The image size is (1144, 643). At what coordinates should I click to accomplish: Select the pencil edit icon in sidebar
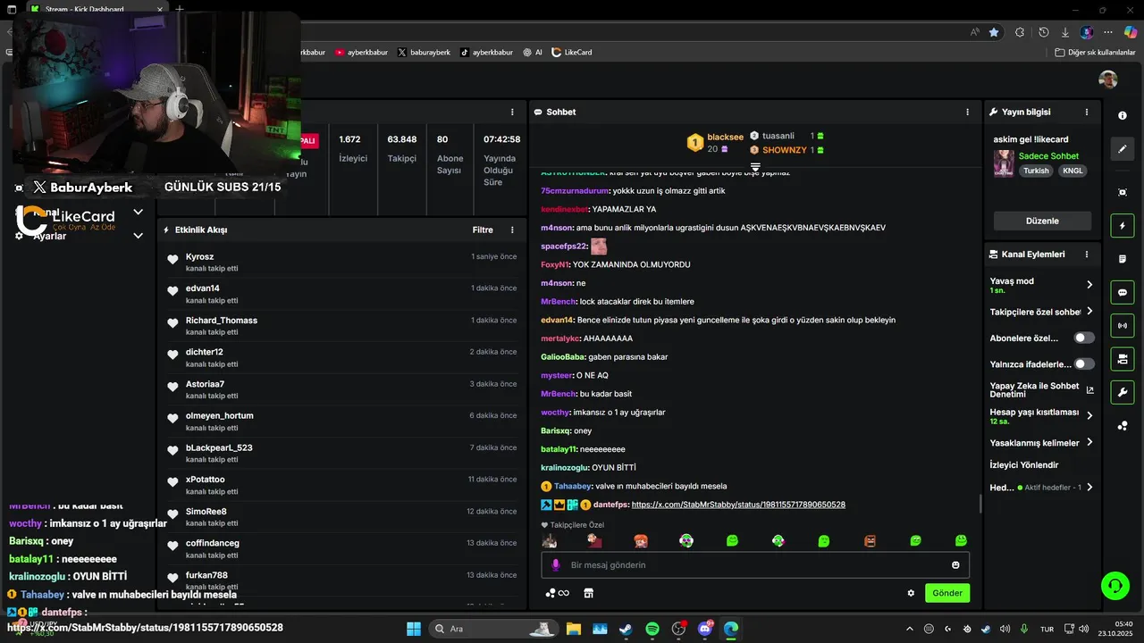coord(1123,148)
